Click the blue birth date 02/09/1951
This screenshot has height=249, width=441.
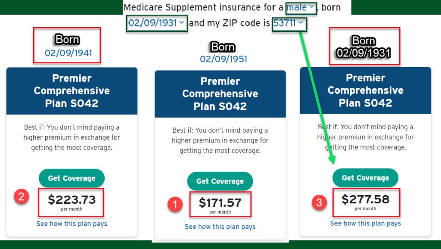[x=223, y=59]
